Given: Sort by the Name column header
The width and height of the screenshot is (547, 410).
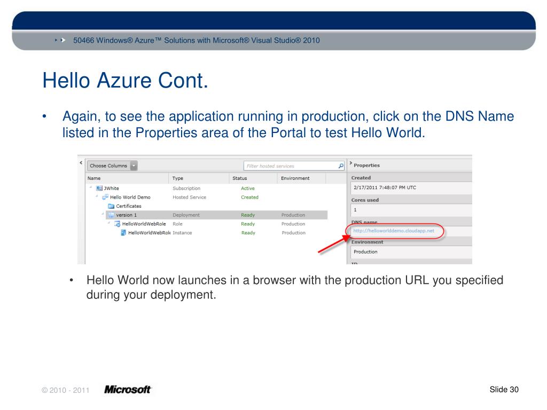Looking at the screenshot, I should pyautogui.click(x=127, y=178).
